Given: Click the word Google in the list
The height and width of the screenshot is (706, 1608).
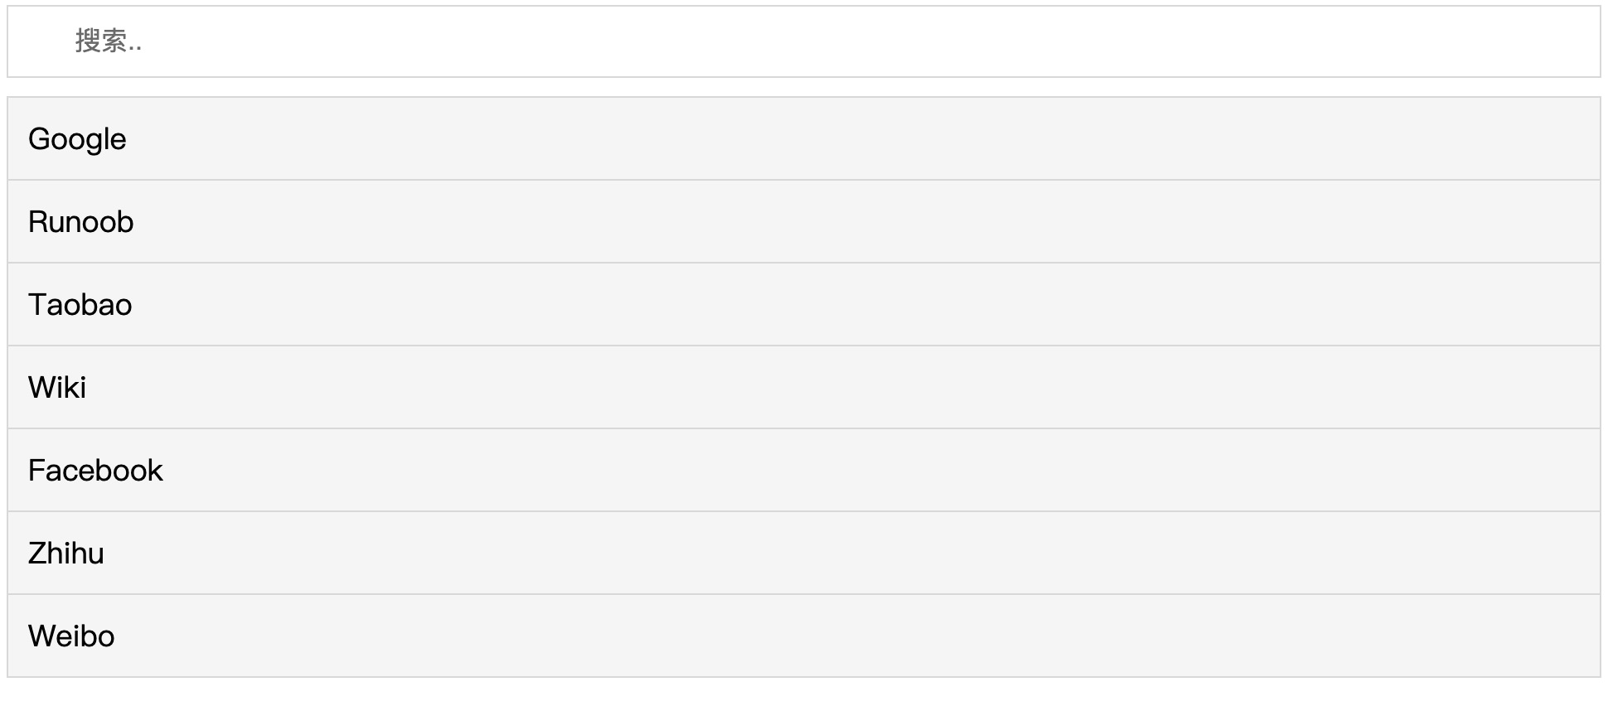Looking at the screenshot, I should click(77, 139).
